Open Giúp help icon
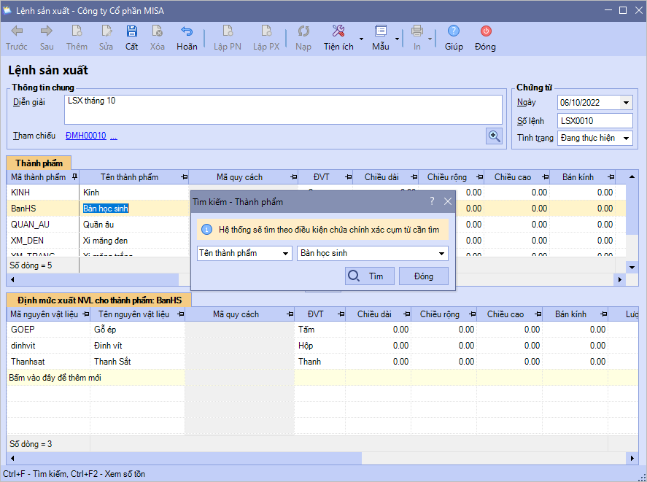647x482 pixels. click(454, 31)
